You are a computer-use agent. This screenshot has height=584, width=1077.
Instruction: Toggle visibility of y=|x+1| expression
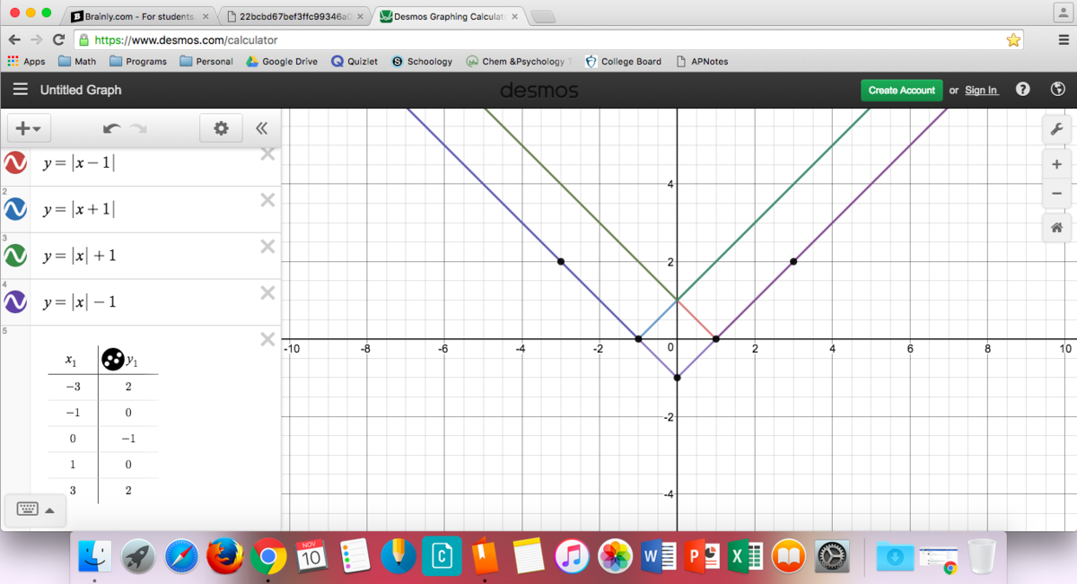coord(15,210)
